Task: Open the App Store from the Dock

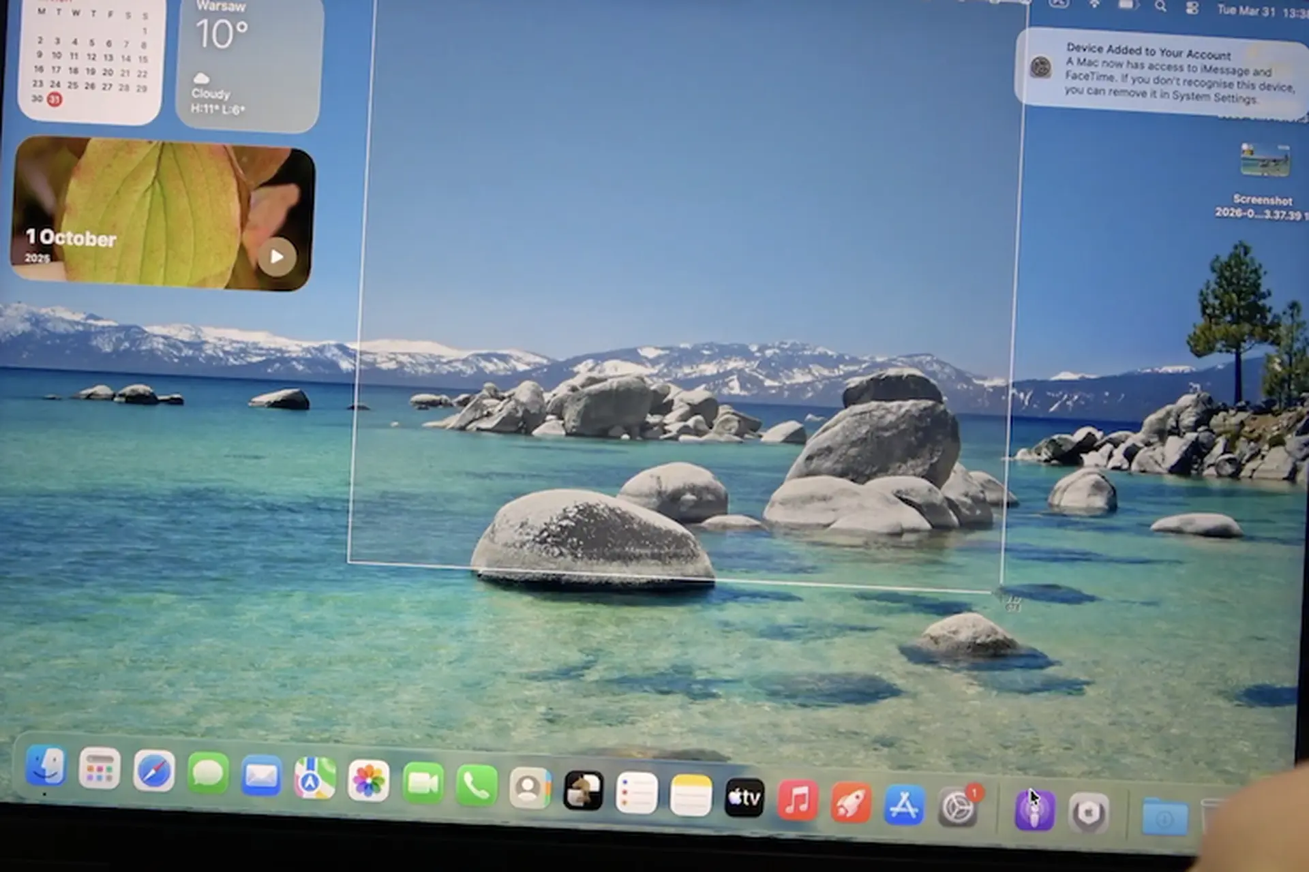Action: (x=904, y=805)
